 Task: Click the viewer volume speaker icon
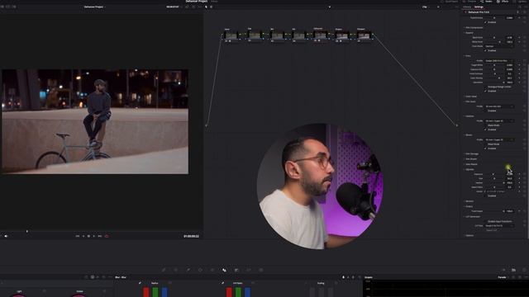[x=6, y=236]
